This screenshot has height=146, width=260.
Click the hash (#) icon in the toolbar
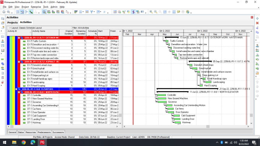(104, 12)
